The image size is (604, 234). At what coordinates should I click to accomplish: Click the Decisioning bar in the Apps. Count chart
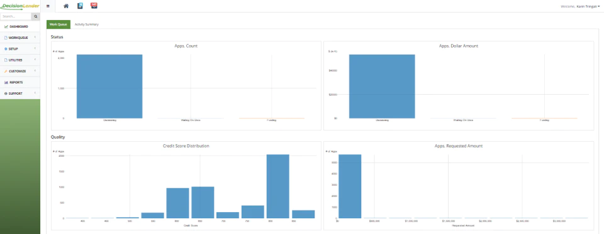pyautogui.click(x=109, y=86)
